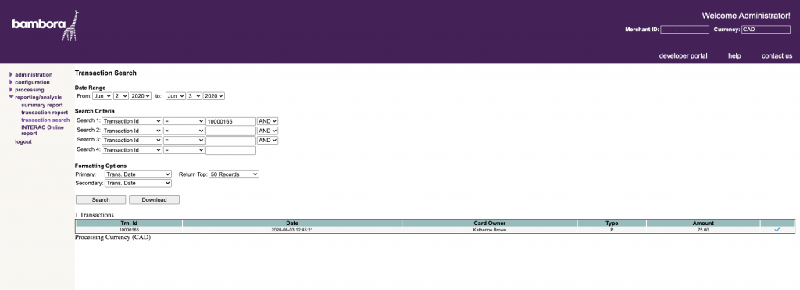Click the date 2020-06-03 12:45:21 cell
This screenshot has height=290, width=800.
pos(292,230)
